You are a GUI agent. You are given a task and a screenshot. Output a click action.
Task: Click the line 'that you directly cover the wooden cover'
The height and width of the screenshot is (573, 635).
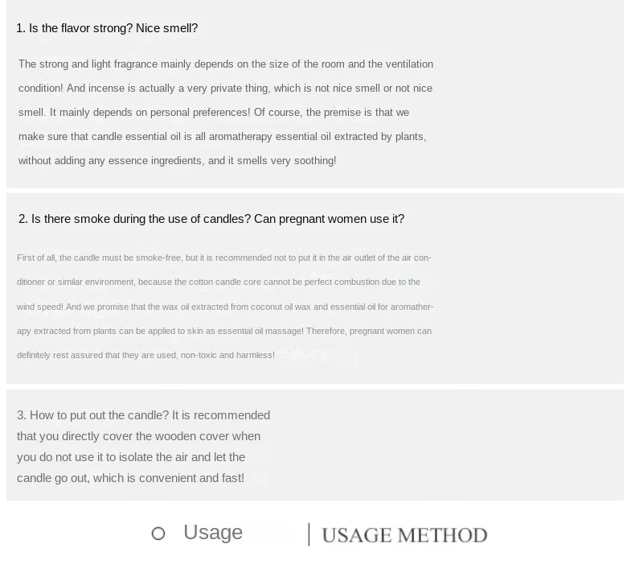pyautogui.click(x=138, y=436)
